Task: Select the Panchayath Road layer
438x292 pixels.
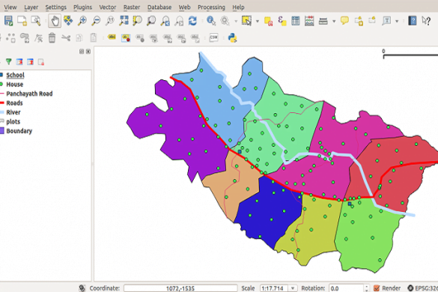Action: (x=29, y=94)
